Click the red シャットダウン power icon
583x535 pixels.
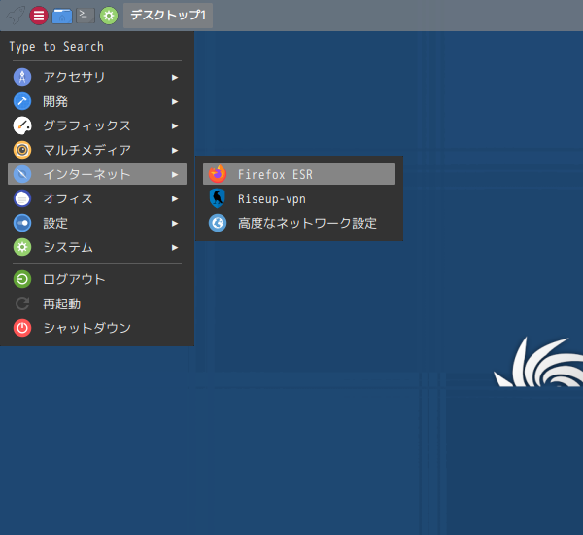(22, 328)
